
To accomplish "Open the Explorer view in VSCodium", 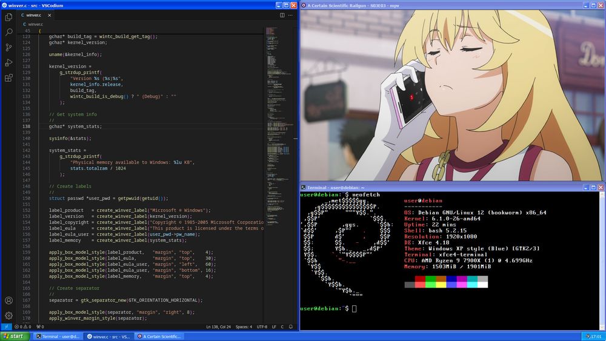I will 8,17.
